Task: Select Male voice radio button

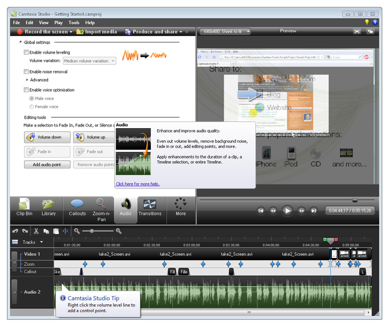Action: click(32, 98)
